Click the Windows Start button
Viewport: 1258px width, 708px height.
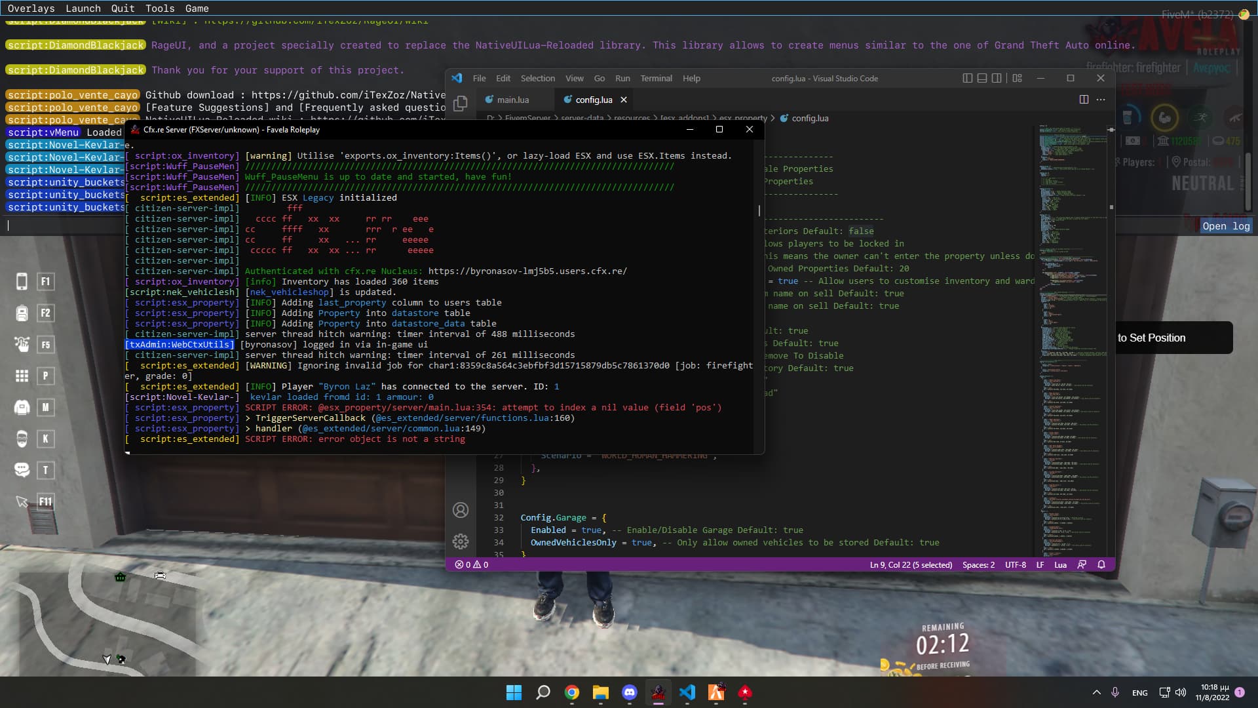pyautogui.click(x=514, y=692)
